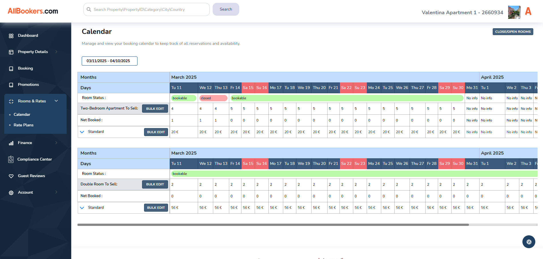Image resolution: width=543 pixels, height=259 pixels.
Task: Click the Finance bar chart icon
Action: point(11,143)
